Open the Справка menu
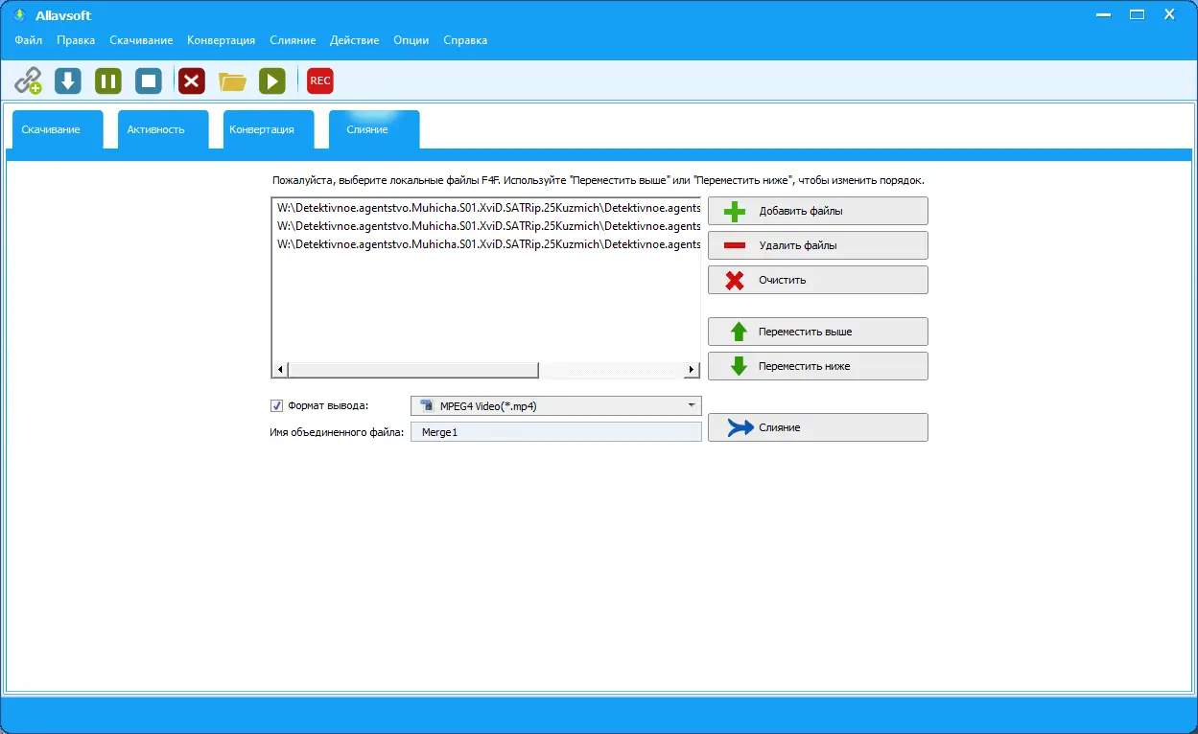The width and height of the screenshot is (1198, 734). pos(465,40)
